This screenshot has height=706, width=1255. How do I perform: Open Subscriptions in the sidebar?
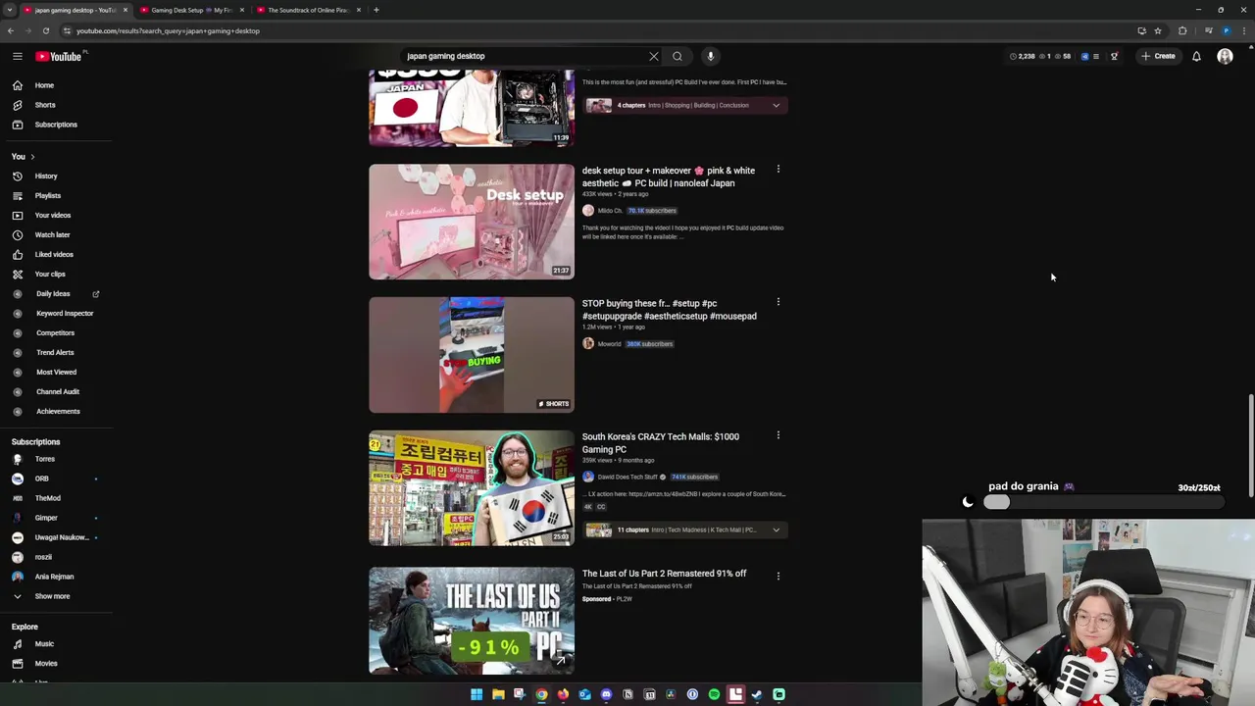57,125
